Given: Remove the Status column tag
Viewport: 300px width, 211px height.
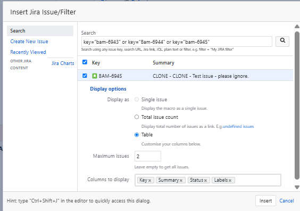Looking at the screenshot, I should (205, 180).
